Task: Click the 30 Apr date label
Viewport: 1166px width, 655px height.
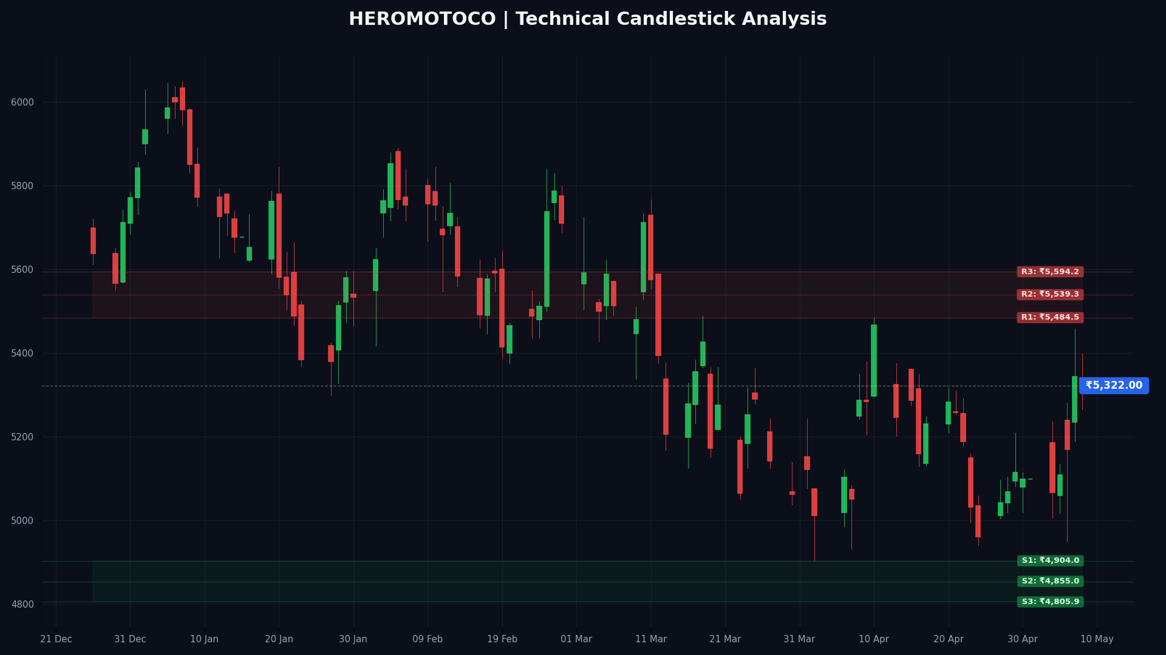Action: pyautogui.click(x=1023, y=639)
